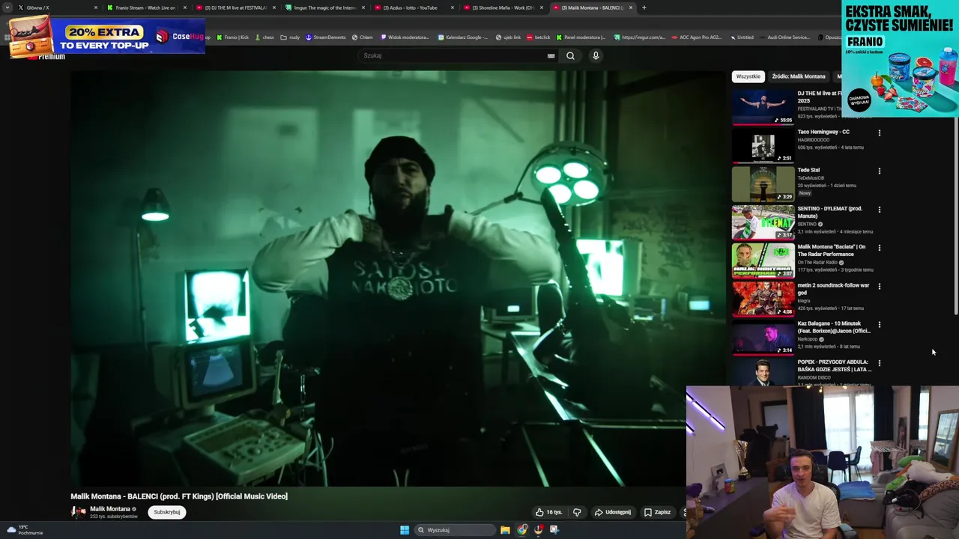Open the Audi Online Service bookmark
This screenshot has width=959, height=539.
click(x=784, y=37)
